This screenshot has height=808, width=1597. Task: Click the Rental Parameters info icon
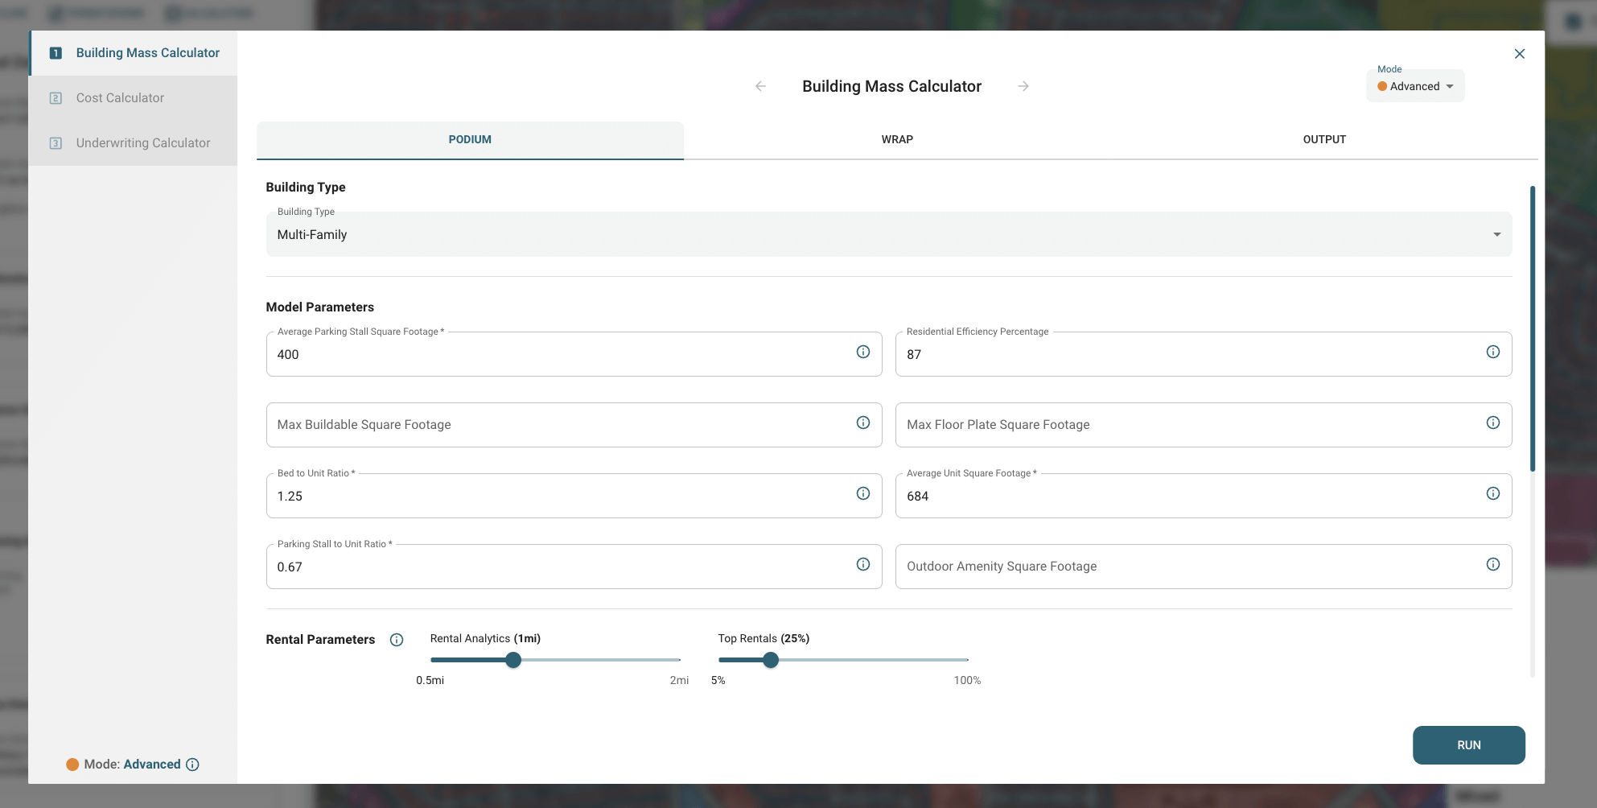397,640
